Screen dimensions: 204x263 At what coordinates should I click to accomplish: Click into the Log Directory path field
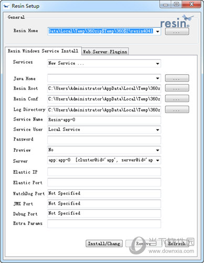click(x=104, y=110)
